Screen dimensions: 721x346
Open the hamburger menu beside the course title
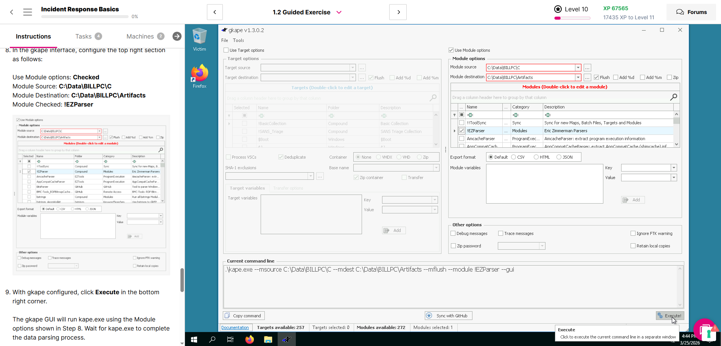(x=28, y=12)
